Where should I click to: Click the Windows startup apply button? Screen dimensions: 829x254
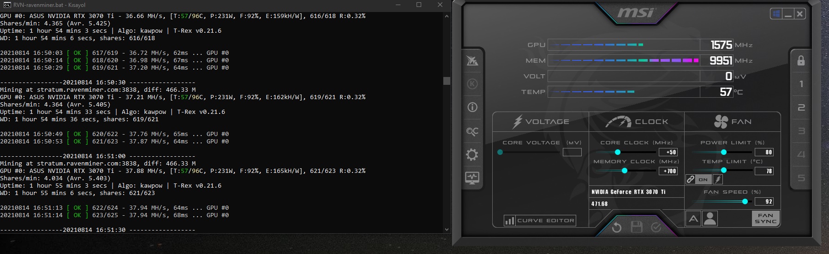point(776,14)
